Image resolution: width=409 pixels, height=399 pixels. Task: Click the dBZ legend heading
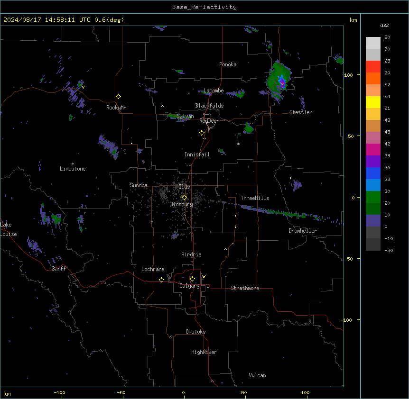click(x=384, y=26)
